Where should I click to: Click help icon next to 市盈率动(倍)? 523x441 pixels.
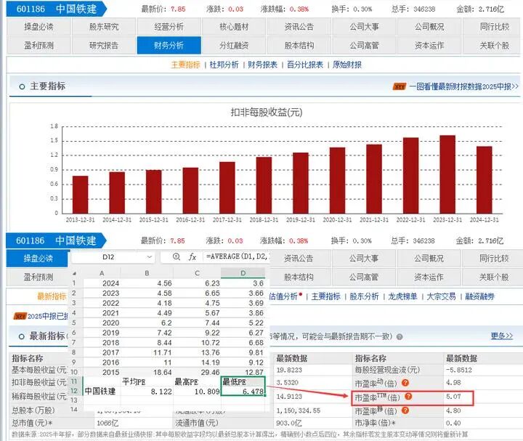click(405, 383)
